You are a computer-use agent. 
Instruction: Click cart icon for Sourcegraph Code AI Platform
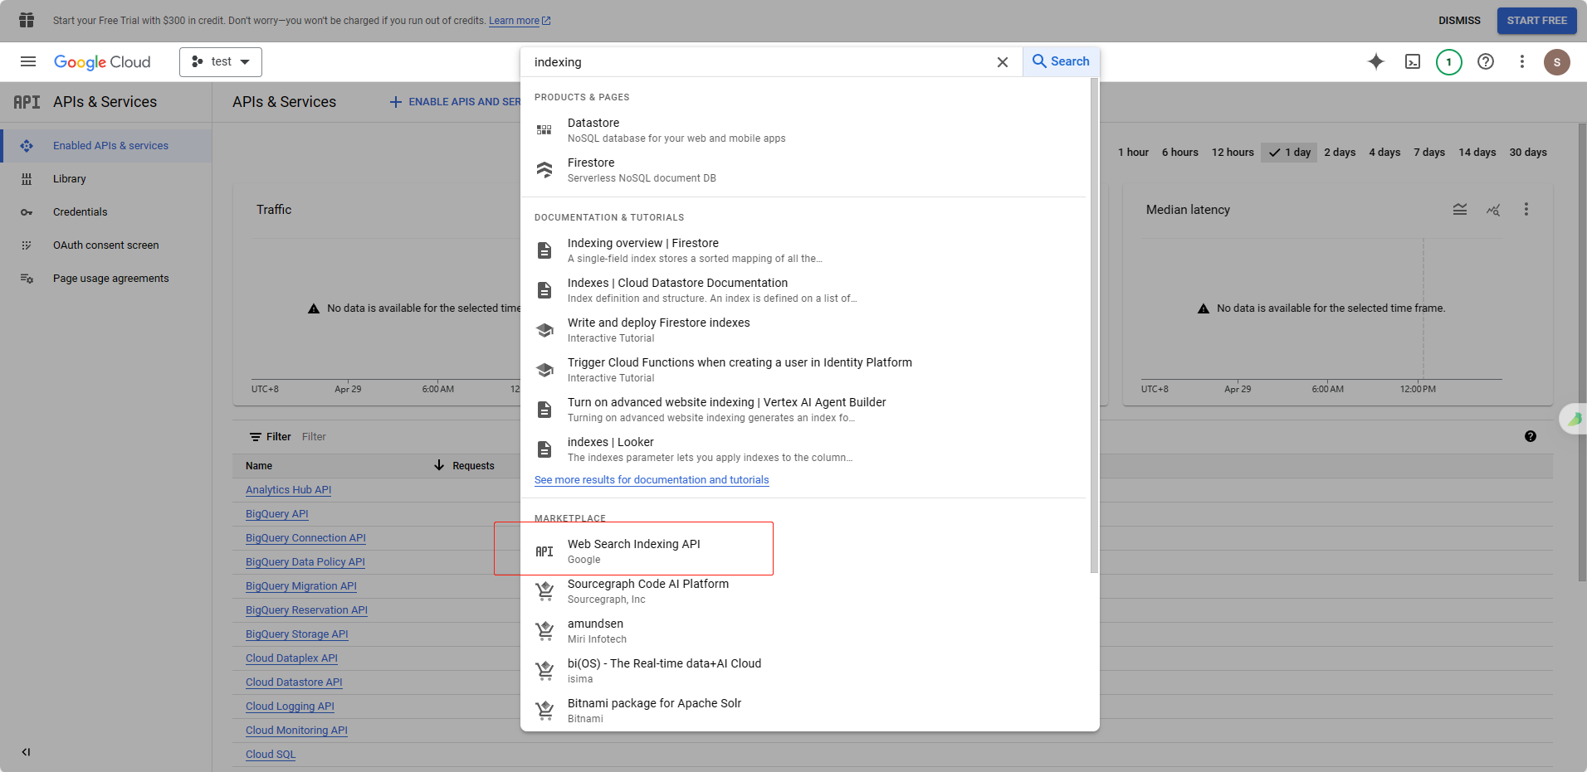(x=544, y=591)
